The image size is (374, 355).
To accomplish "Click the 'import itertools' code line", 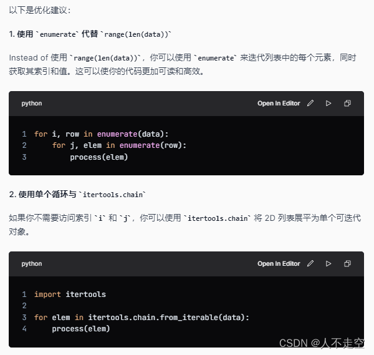I will click(70, 294).
